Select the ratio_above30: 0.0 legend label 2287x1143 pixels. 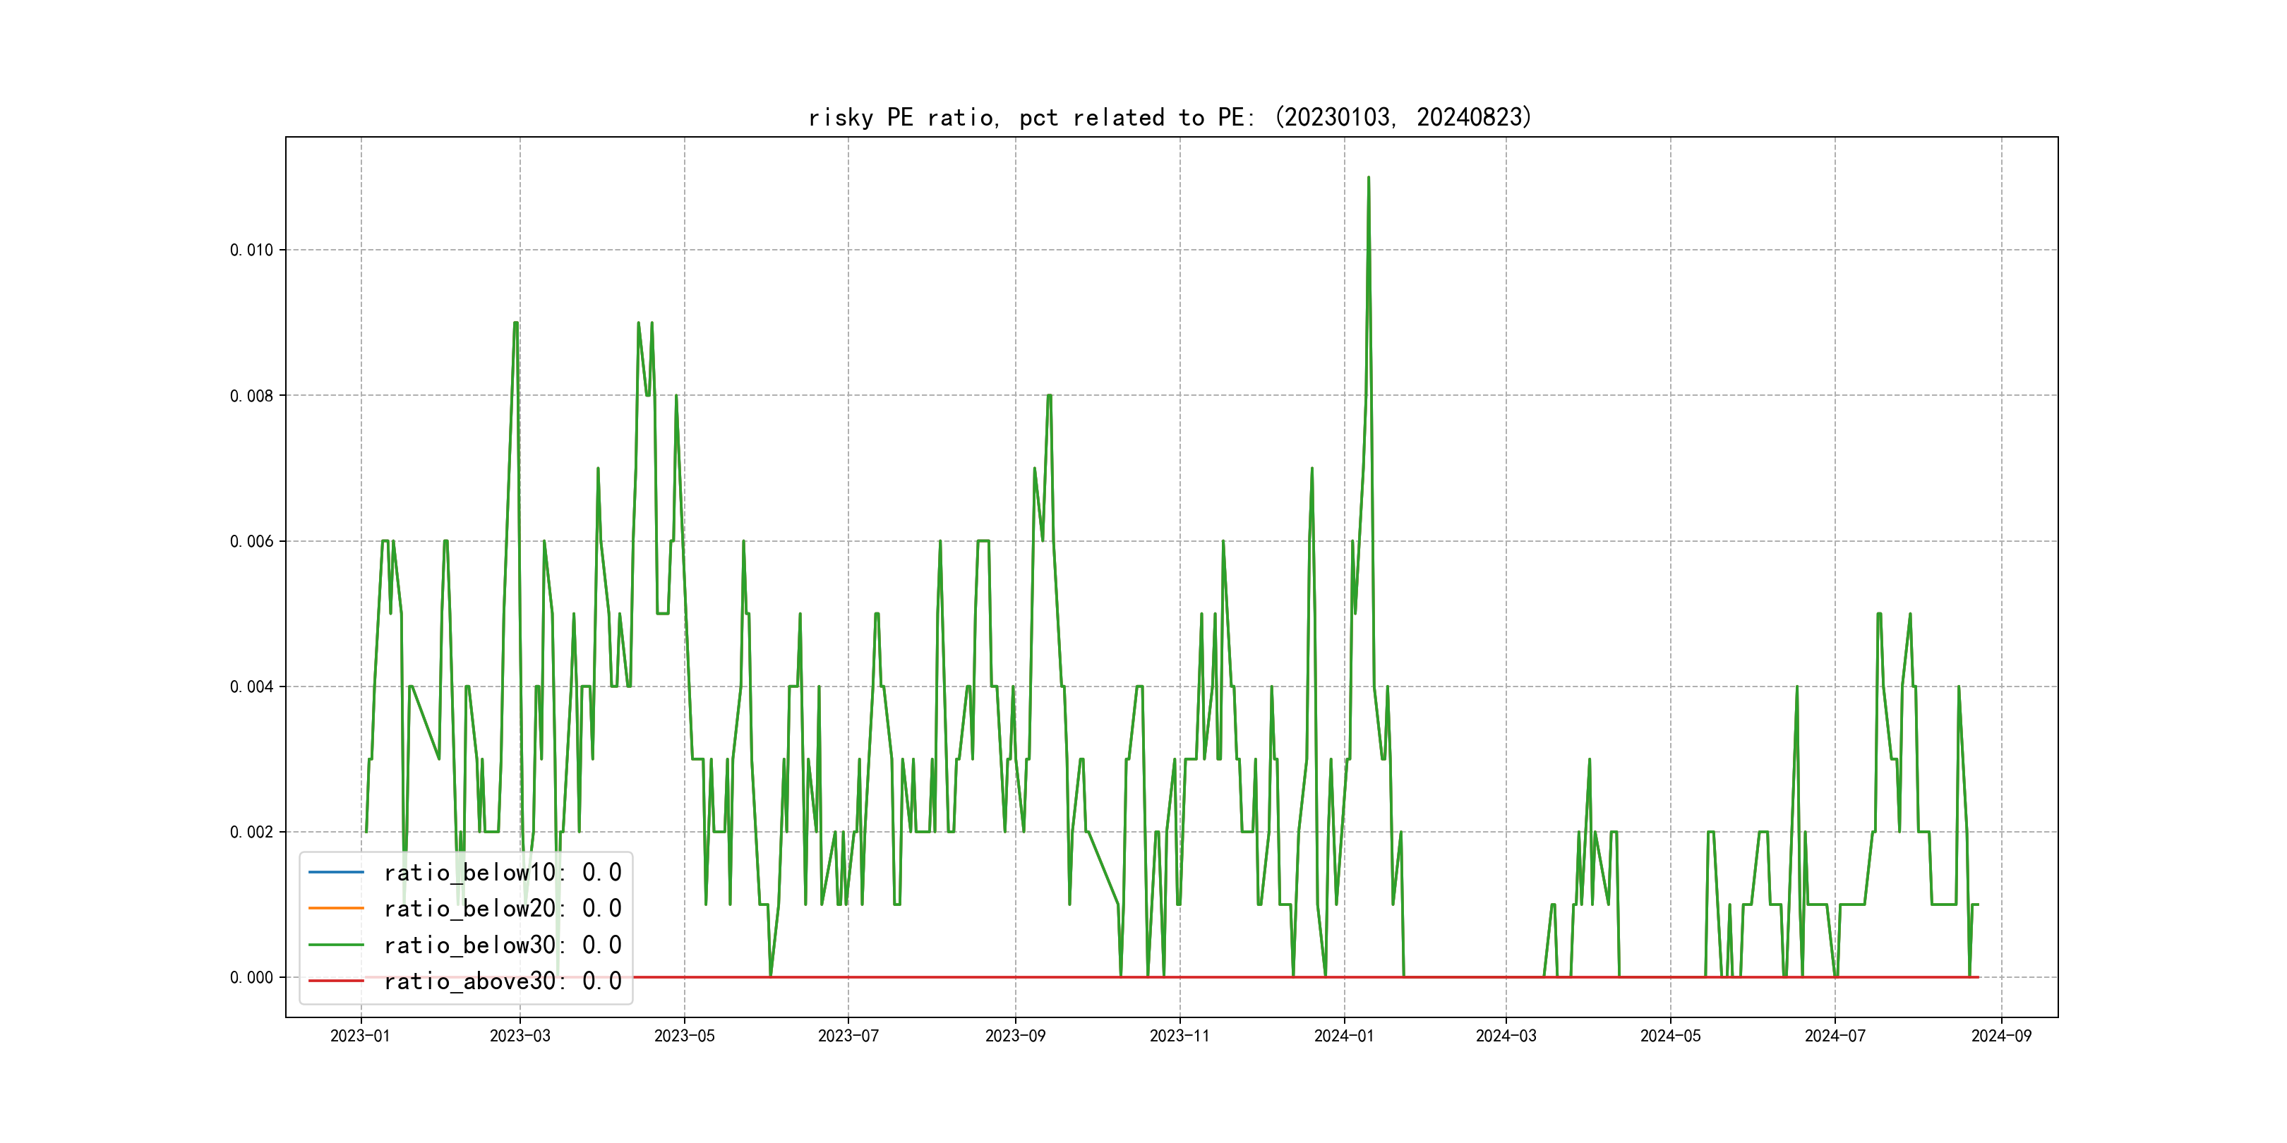point(503,981)
